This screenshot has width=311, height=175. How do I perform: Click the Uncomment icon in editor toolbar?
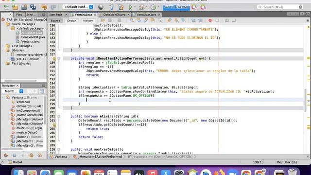point(234,20)
